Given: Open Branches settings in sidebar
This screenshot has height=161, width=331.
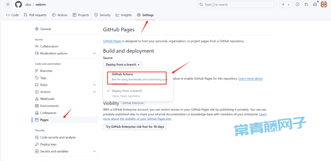Looking at the screenshot, I should pyautogui.click(x=66, y=71).
